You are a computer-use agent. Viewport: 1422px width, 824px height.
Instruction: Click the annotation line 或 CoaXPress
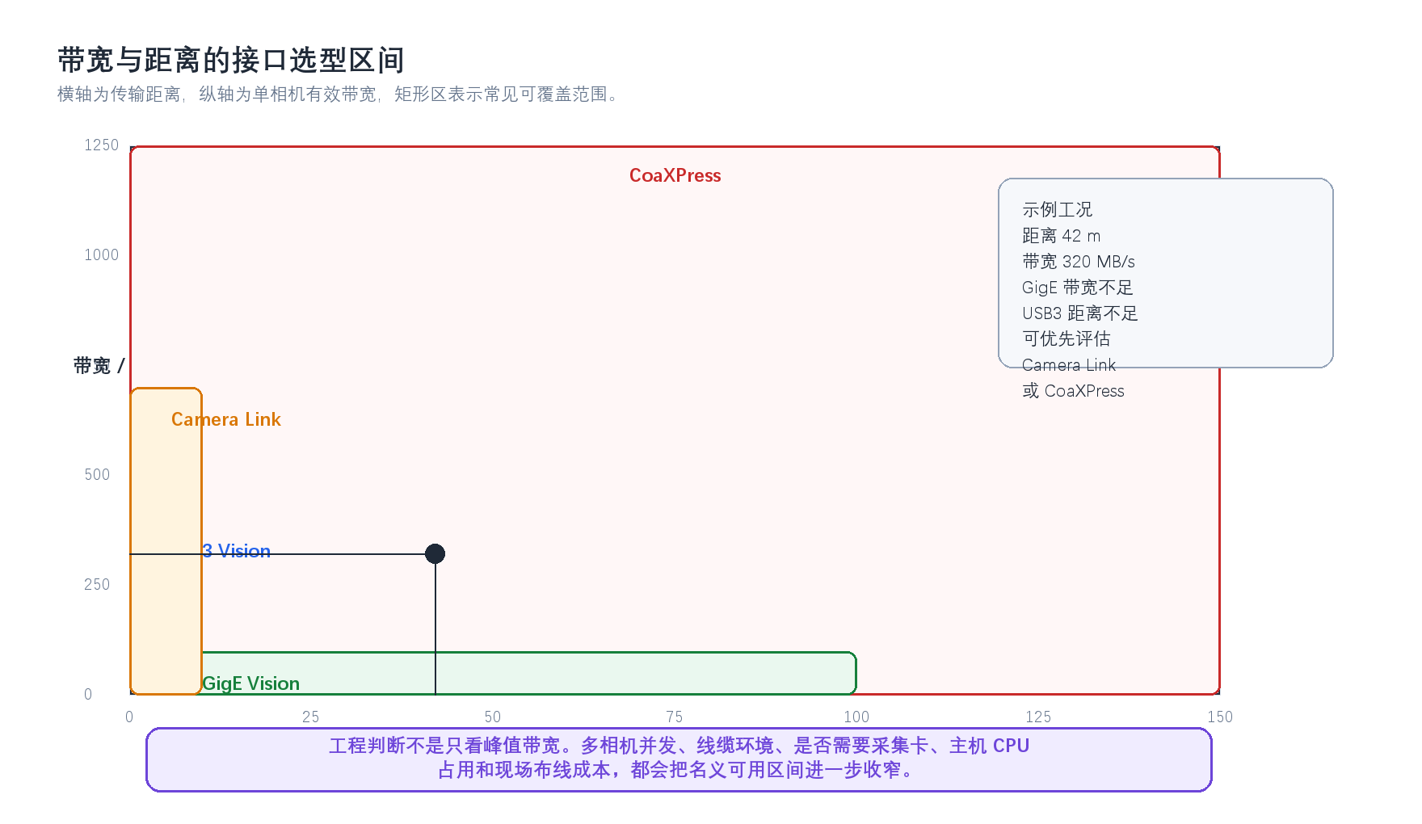[x=1073, y=390]
